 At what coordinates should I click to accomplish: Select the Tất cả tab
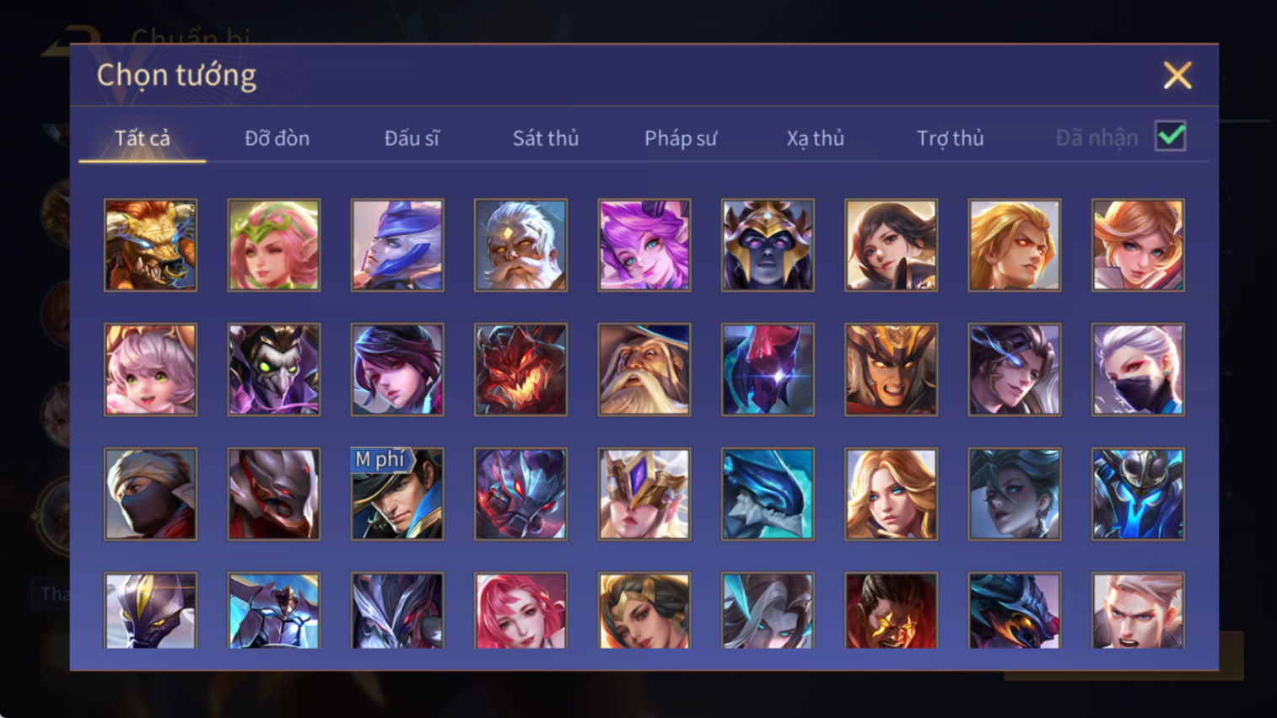point(143,138)
